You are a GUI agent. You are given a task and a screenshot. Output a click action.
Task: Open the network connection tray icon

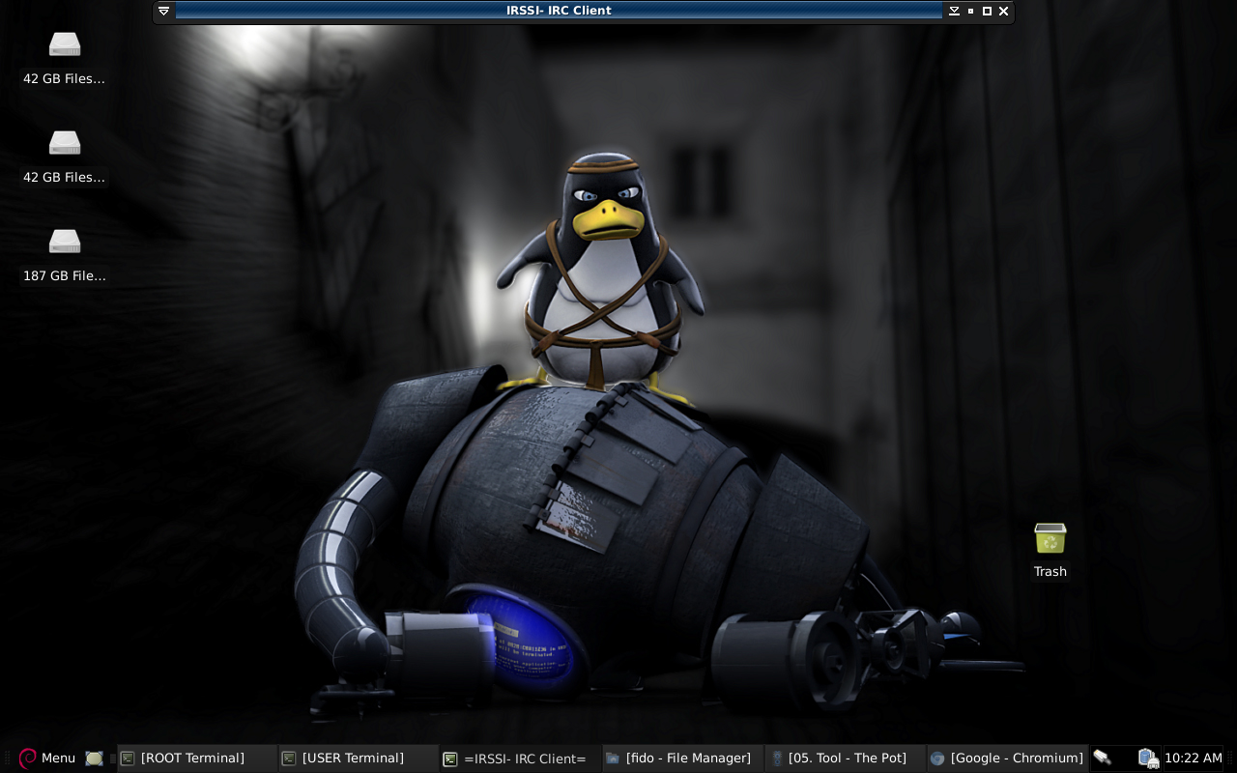[x=1148, y=759]
